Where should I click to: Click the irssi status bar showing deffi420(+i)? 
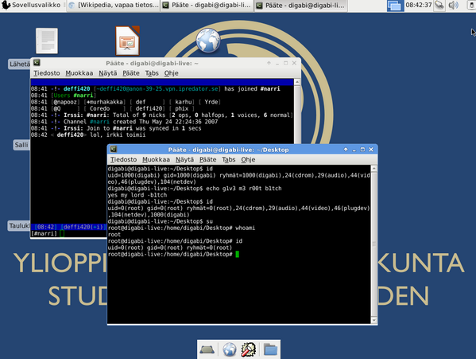click(68, 227)
